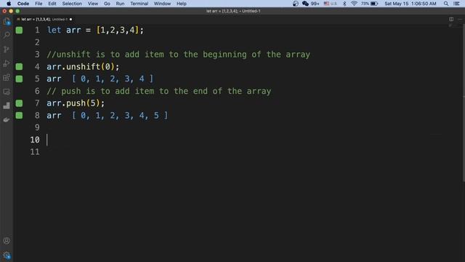Click the green coverage marker on line 7
The image size is (465, 262).
click(x=19, y=103)
